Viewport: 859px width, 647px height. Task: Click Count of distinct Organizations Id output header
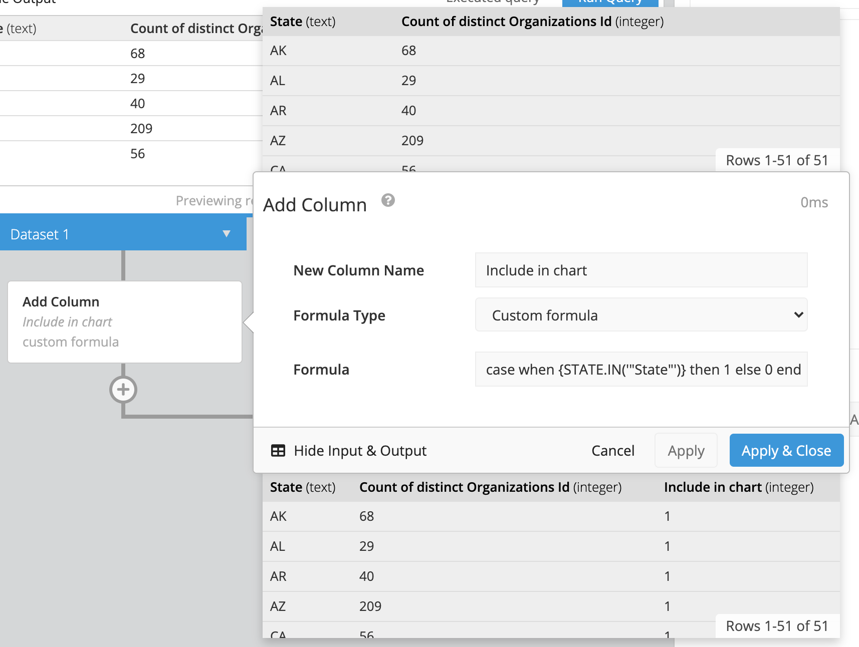(490, 487)
